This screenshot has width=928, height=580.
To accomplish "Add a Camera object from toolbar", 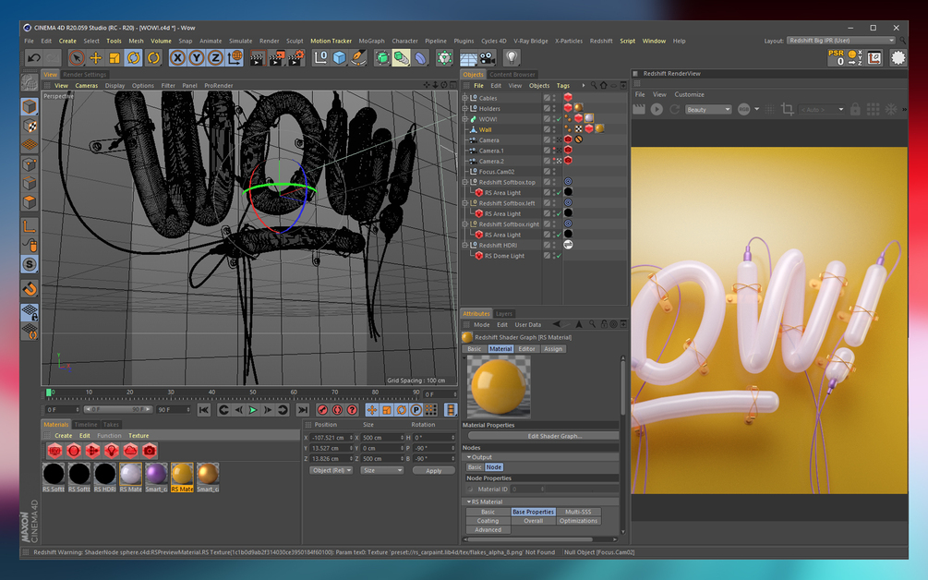I will click(x=487, y=58).
